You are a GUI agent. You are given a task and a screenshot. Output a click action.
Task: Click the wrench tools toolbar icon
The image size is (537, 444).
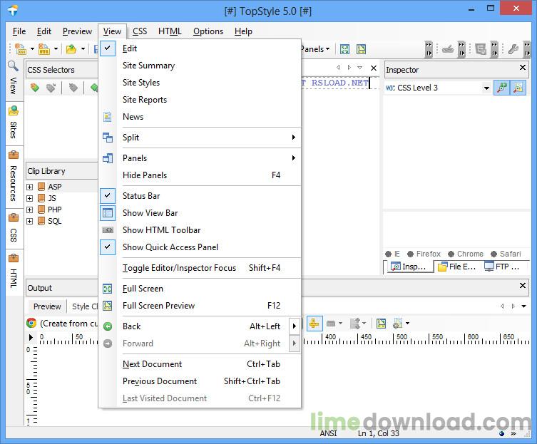coord(513,49)
